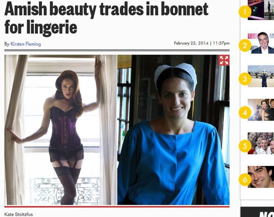Open trending thumbnail of gray-haired man in suit

click(x=261, y=43)
